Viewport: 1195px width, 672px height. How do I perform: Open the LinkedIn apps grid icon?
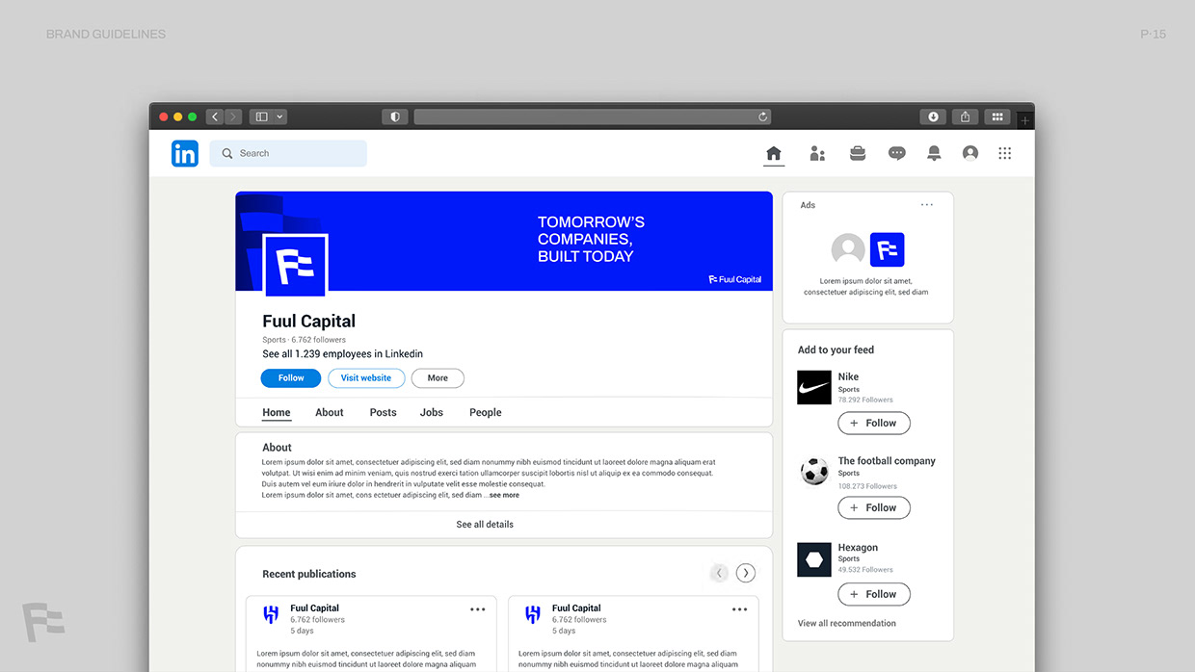1004,152
